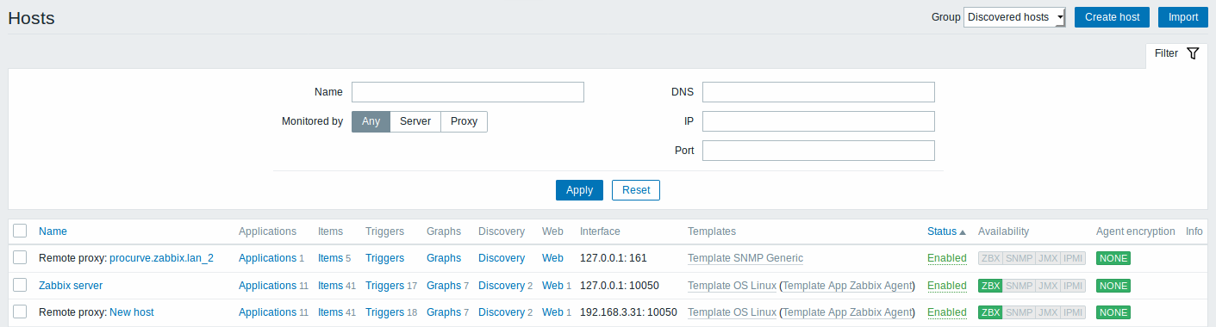Viewport: 1216px width, 327px height.
Task: Click the Apply filter button
Action: pyautogui.click(x=579, y=190)
